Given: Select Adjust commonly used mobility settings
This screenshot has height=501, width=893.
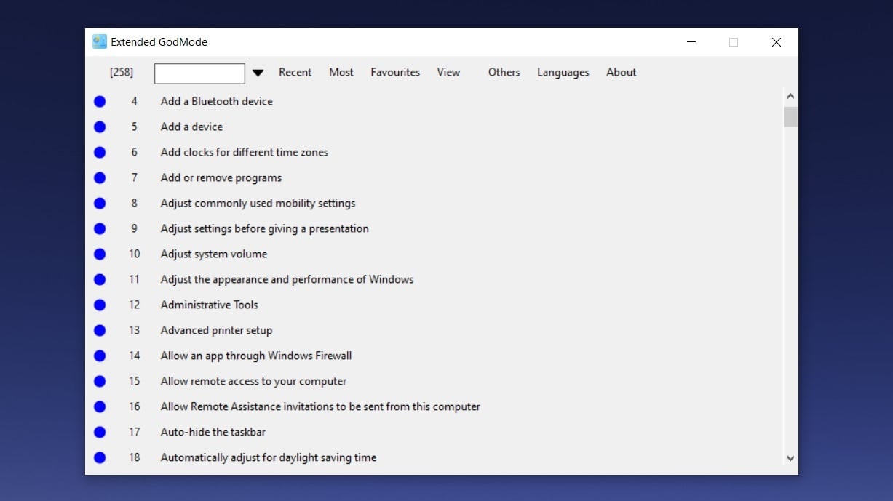Looking at the screenshot, I should pos(258,203).
